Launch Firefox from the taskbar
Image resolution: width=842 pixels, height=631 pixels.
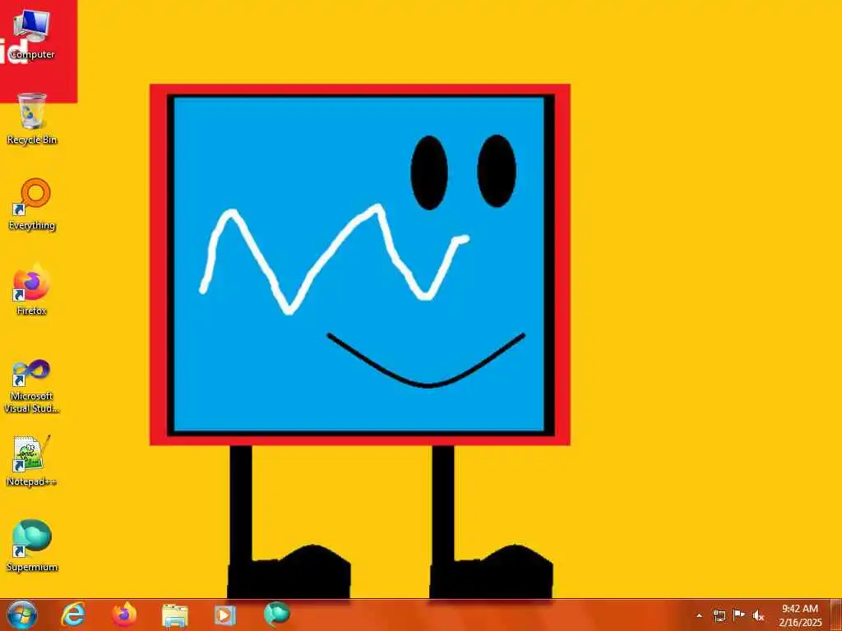124,615
